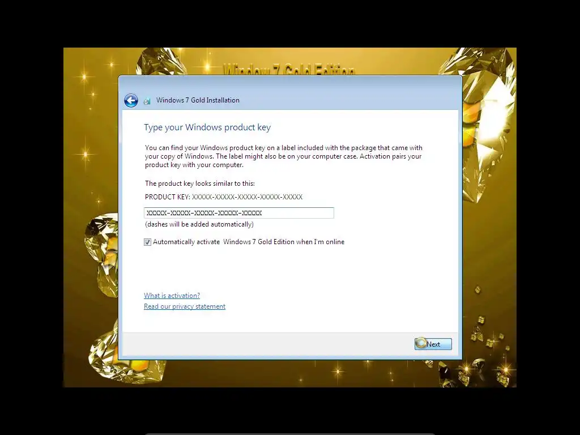
Task: Open the What is activation? link
Action: pos(172,296)
